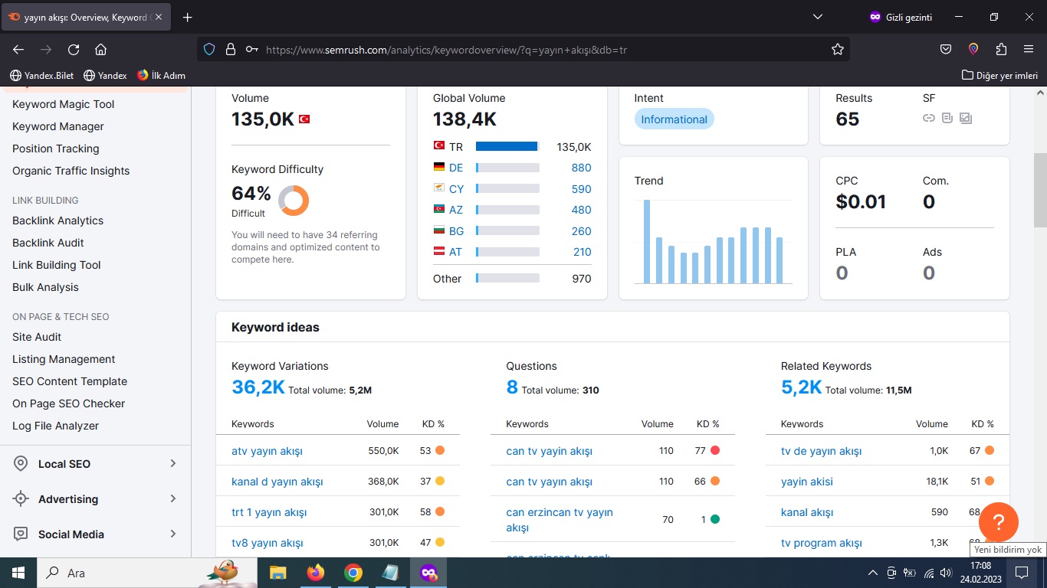Open the browser hamburger menu
Screen dimensions: 1047x588
coord(1029,49)
